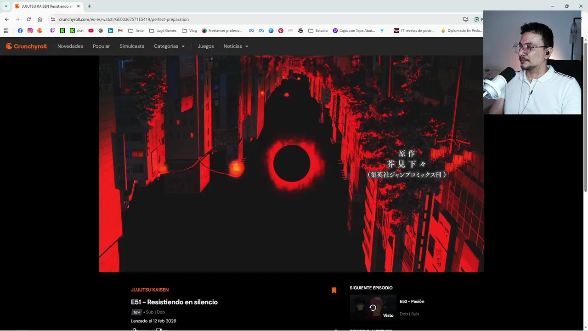Open the Freelancer profesio... bookmark

[x=222, y=31]
